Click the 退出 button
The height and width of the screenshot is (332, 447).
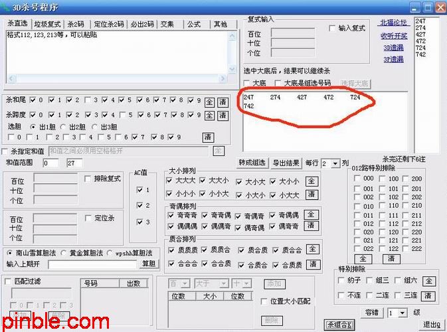click(430, 325)
